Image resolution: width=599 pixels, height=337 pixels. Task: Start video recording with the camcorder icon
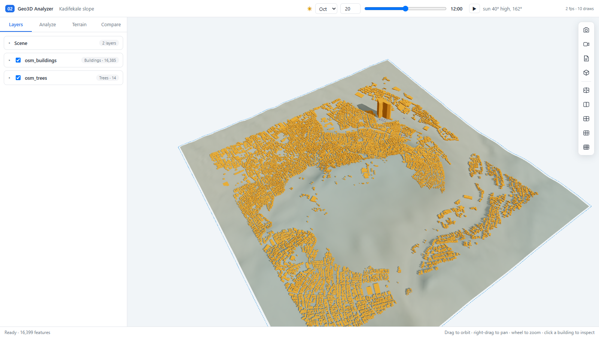586,44
